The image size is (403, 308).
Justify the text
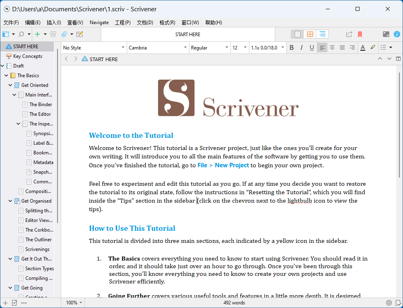tap(342, 47)
